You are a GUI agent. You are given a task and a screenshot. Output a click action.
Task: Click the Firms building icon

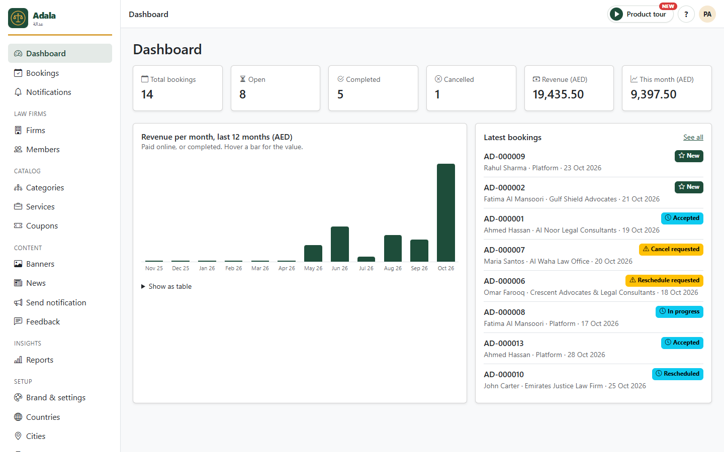[18, 130]
